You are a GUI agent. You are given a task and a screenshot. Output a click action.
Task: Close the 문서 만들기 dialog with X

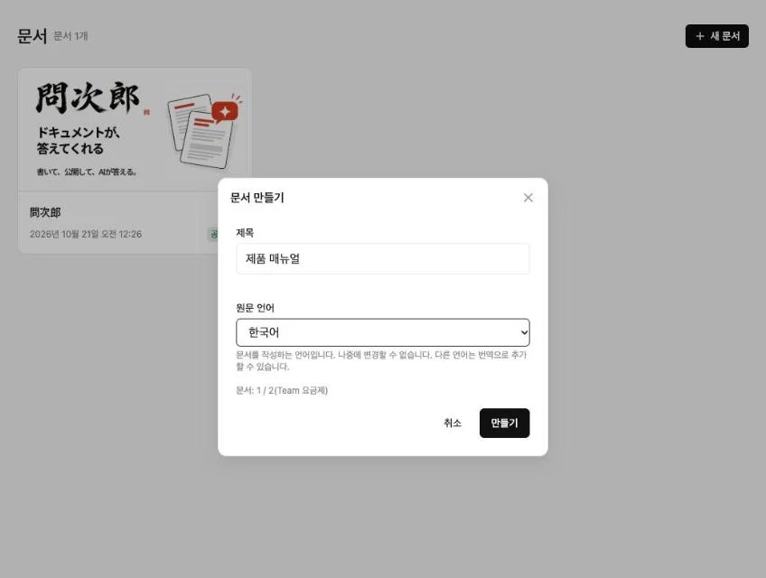coord(528,198)
